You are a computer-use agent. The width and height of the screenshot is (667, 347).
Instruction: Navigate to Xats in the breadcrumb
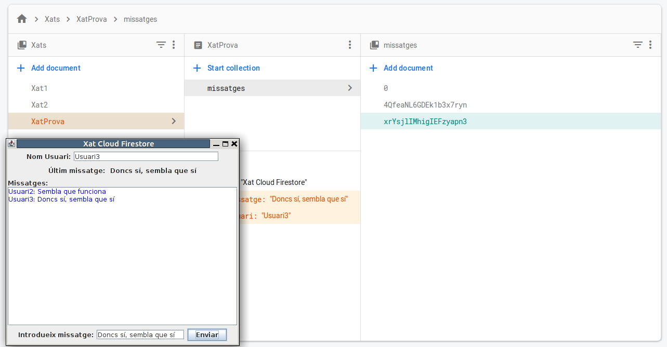point(52,19)
